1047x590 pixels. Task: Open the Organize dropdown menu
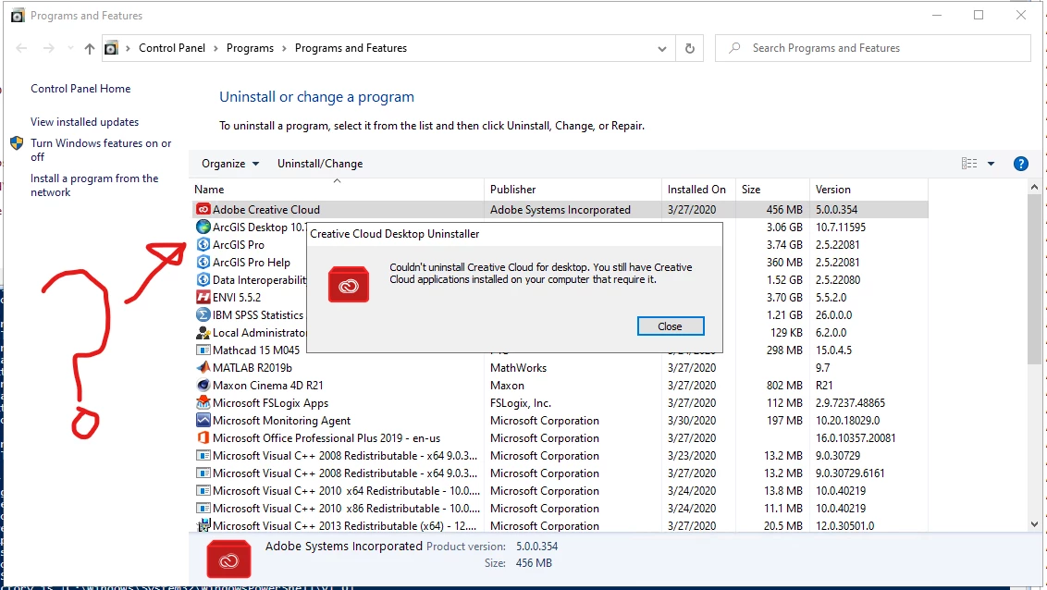pos(230,164)
